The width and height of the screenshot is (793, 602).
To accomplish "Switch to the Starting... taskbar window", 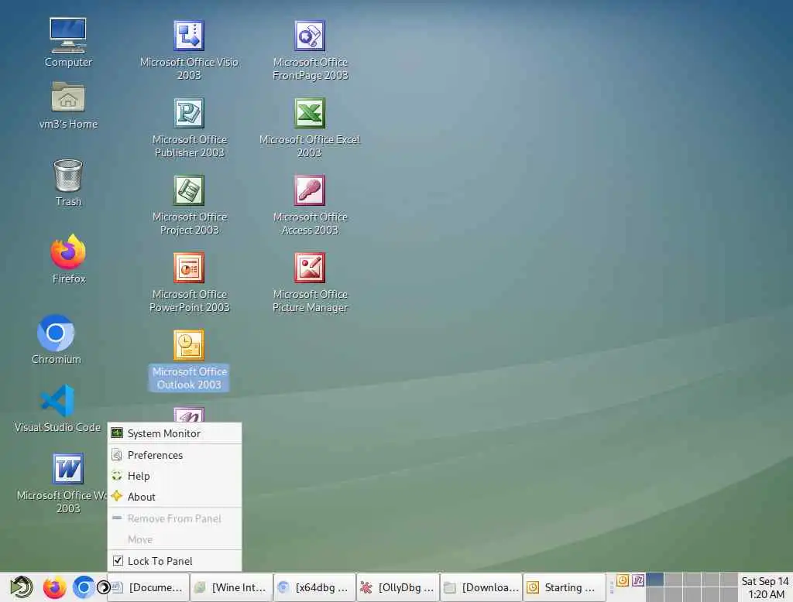I will (565, 587).
